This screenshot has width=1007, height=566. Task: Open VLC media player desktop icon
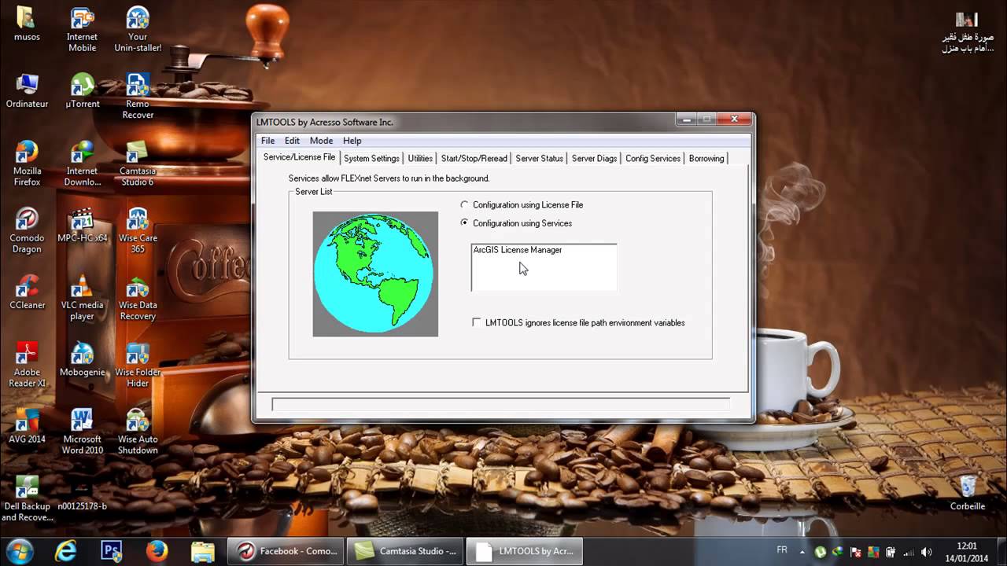(82, 298)
